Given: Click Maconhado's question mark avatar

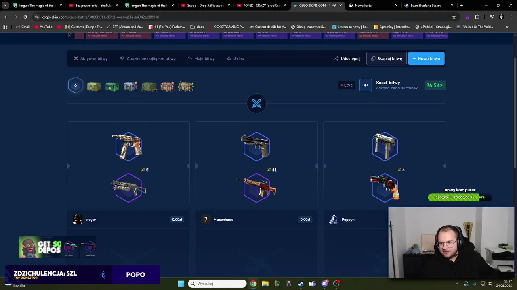Looking at the screenshot, I should pos(206,220).
